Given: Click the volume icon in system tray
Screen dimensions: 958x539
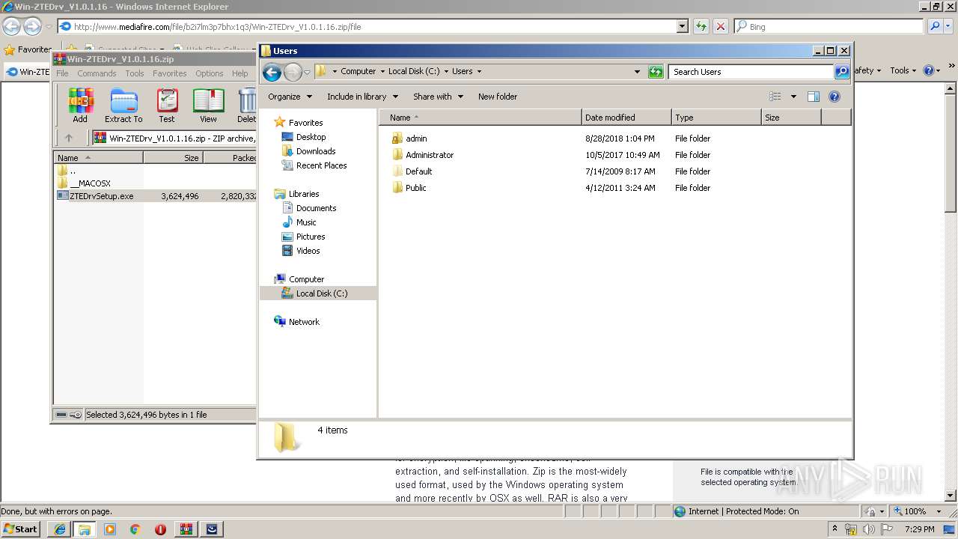Looking at the screenshot, I should 869,529.
